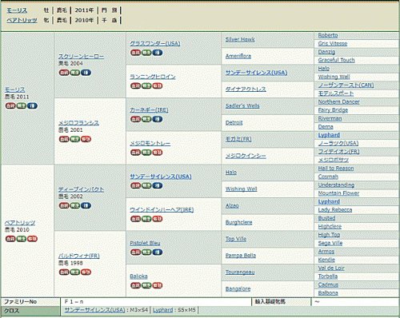The image size is (400, 318).
Task: Open the Burghclere link
Action: (238, 222)
